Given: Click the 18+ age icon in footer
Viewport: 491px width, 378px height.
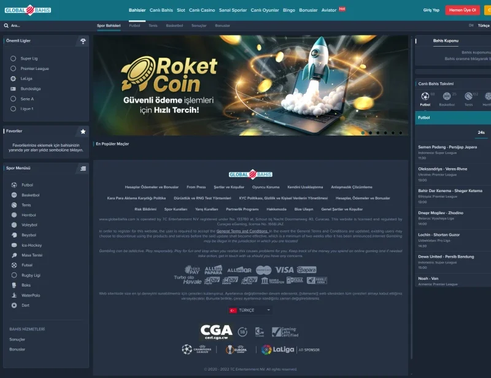Looking at the screenshot, I should coord(242,331).
